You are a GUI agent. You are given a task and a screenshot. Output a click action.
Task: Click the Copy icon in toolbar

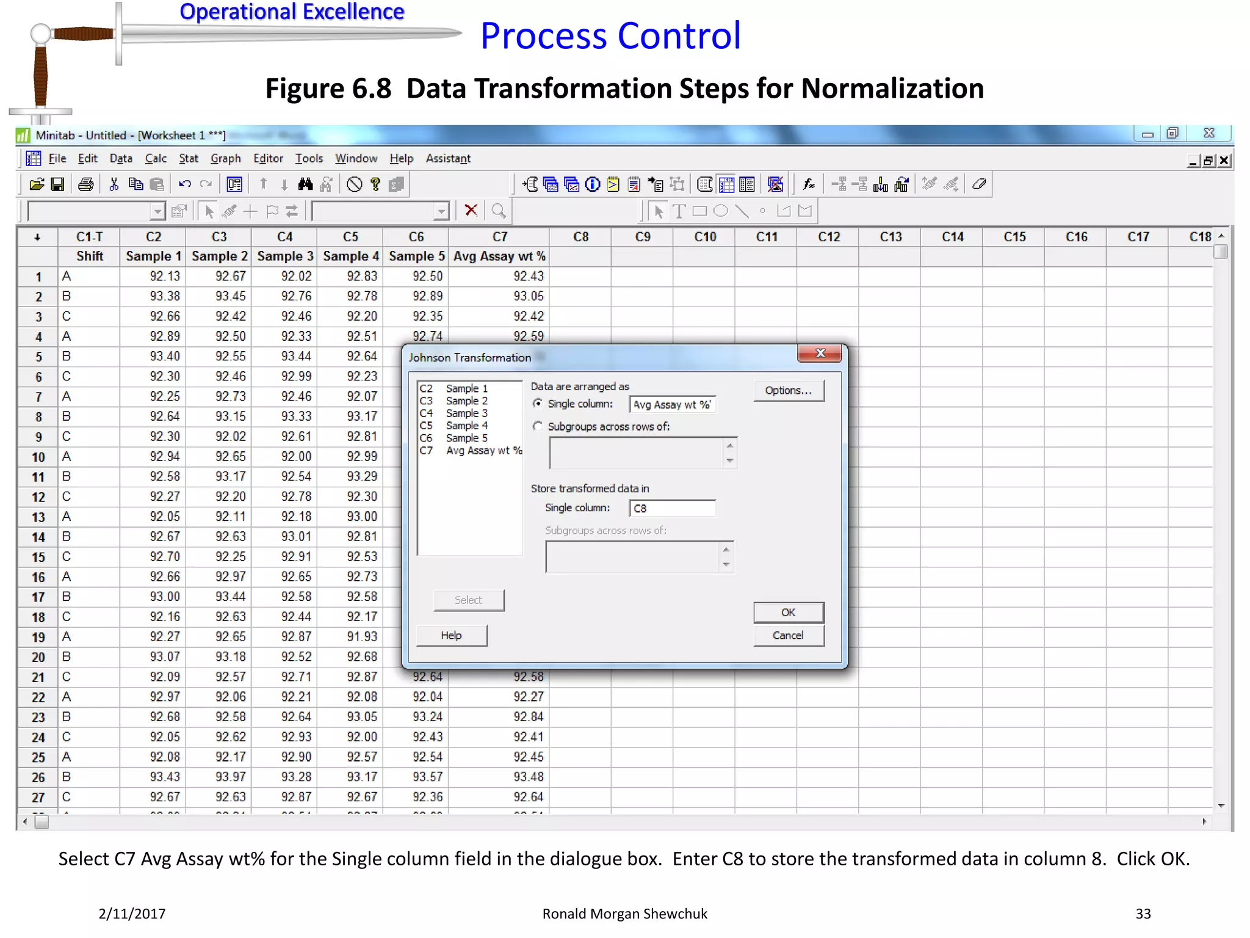pyautogui.click(x=135, y=184)
